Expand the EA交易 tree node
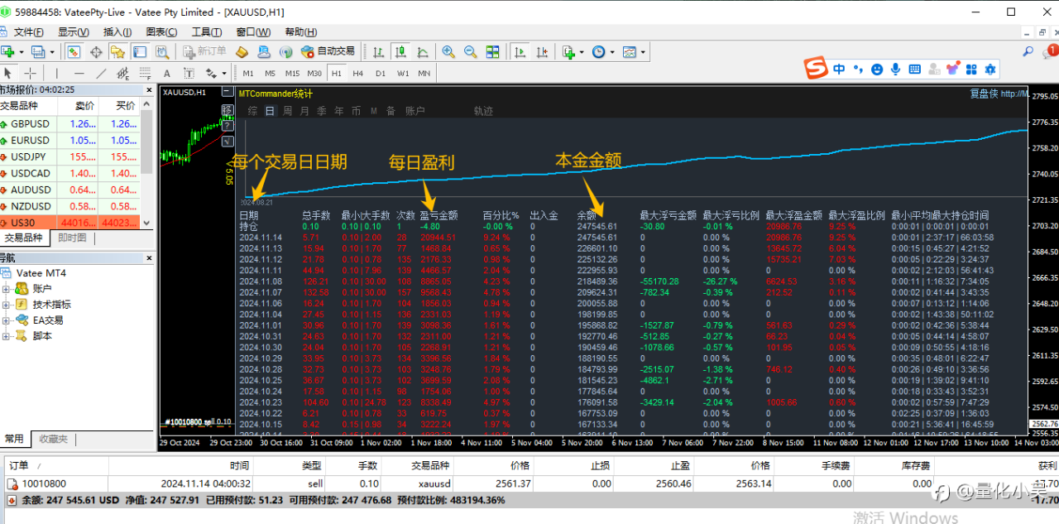The height and width of the screenshot is (524, 1059). click(7, 320)
